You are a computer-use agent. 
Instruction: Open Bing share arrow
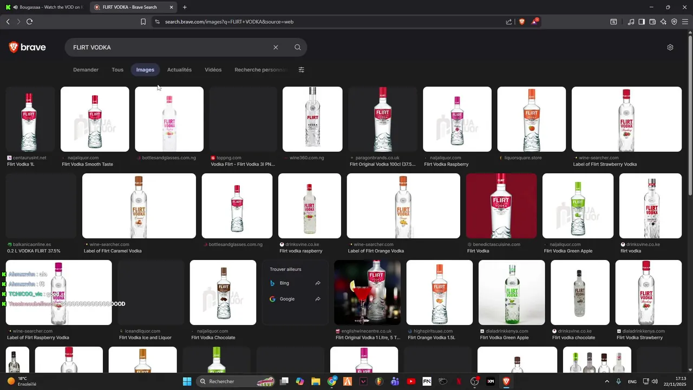(x=318, y=283)
